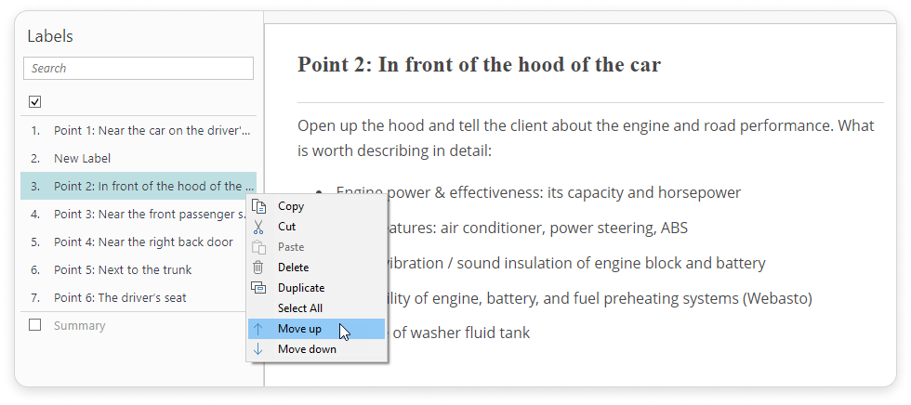This screenshot has height=405, width=911.
Task: Uncheck the select-all checkbox above labels list
Action: click(x=35, y=101)
